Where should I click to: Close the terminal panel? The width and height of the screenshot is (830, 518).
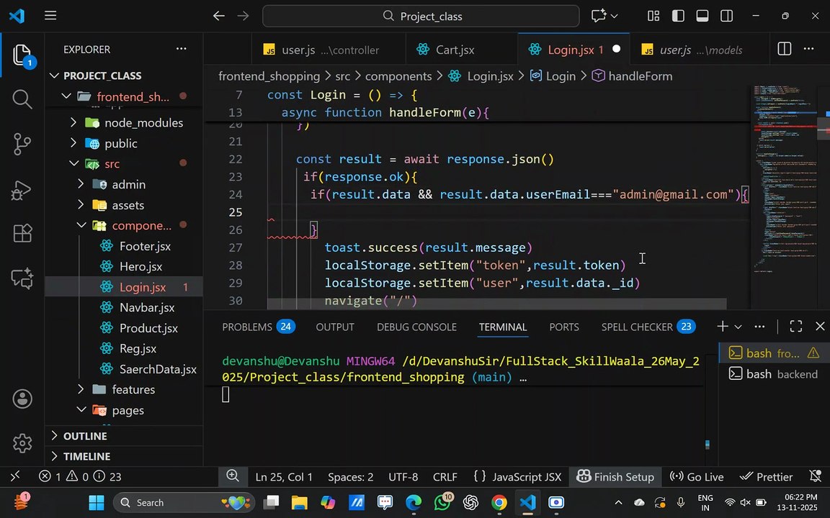click(820, 327)
